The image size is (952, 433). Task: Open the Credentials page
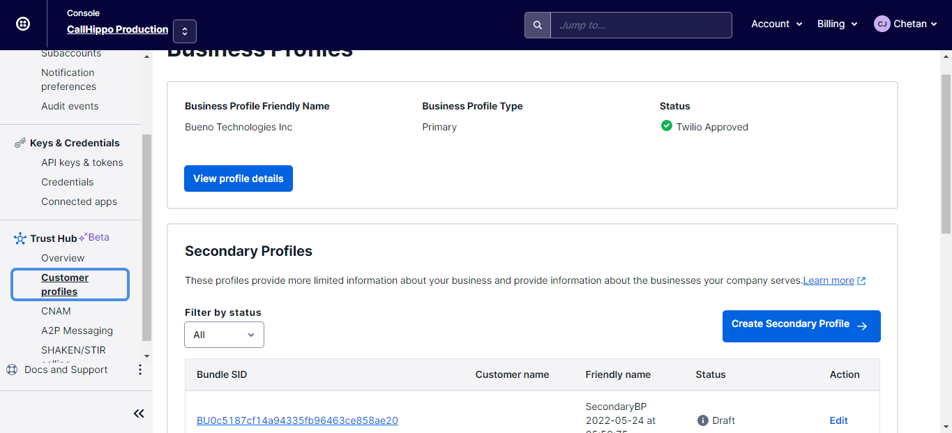click(67, 182)
